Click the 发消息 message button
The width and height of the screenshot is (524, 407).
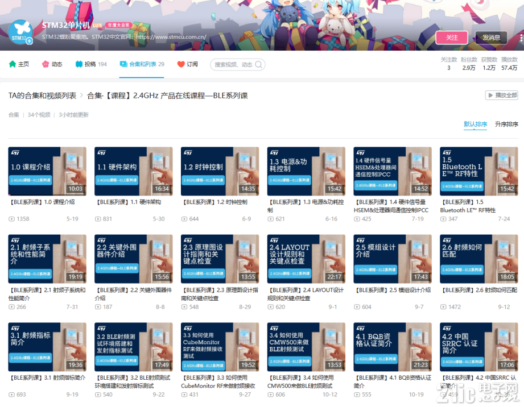click(x=491, y=38)
